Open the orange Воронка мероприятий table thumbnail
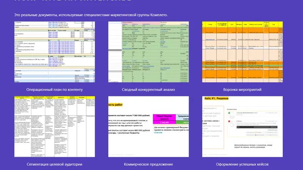Viewport: 303px width, 170px height. click(242, 52)
